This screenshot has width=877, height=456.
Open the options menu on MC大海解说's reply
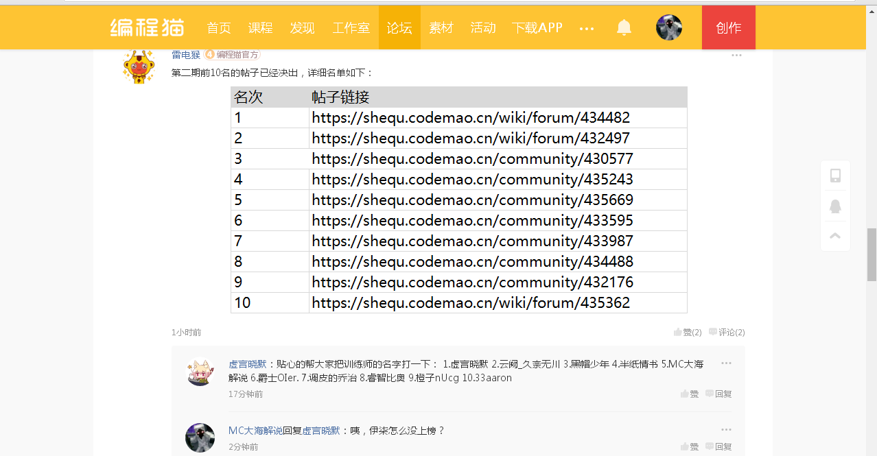tap(726, 430)
